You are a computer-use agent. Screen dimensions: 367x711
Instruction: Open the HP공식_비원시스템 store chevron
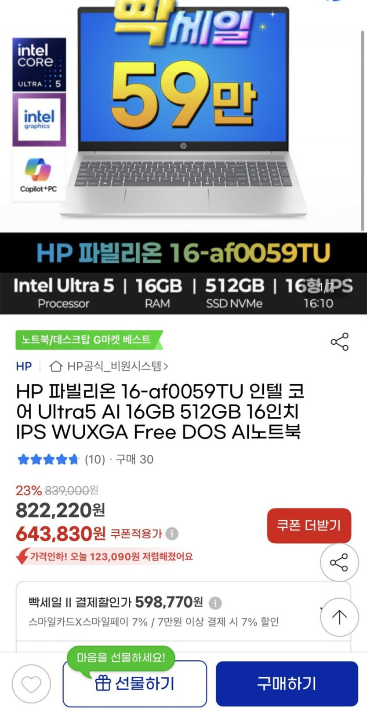[x=166, y=366]
